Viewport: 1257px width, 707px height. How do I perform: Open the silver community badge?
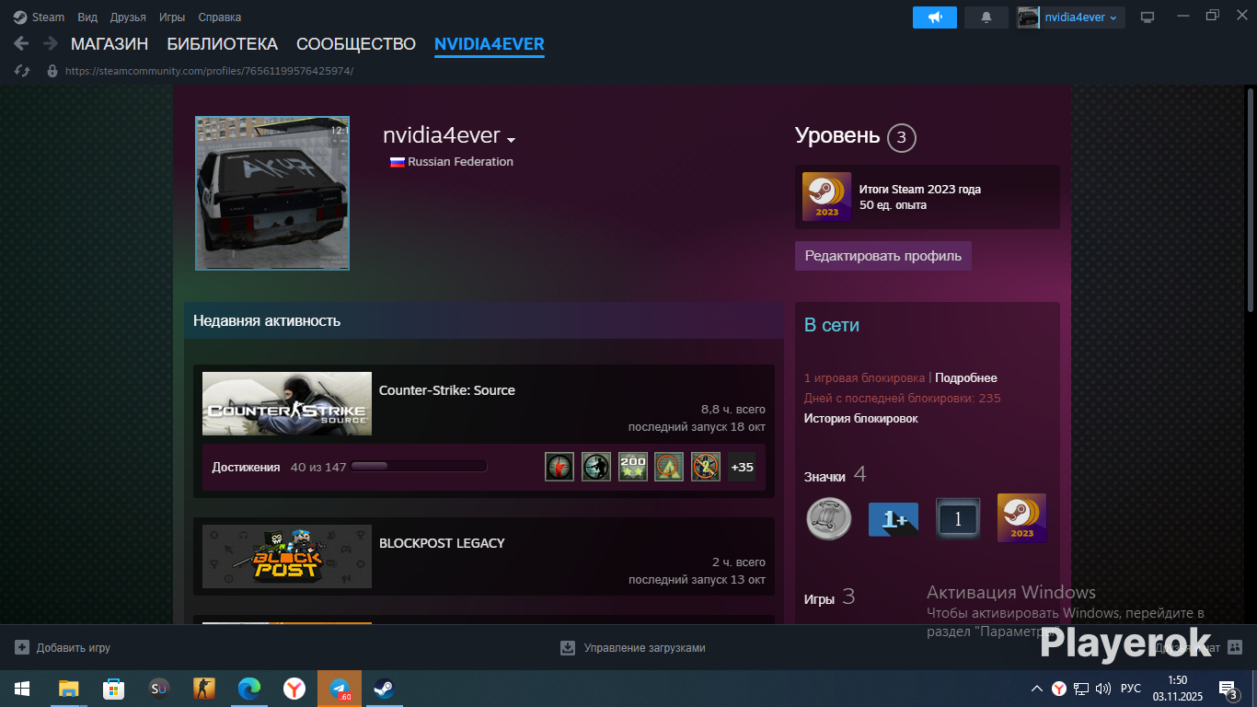click(x=828, y=518)
